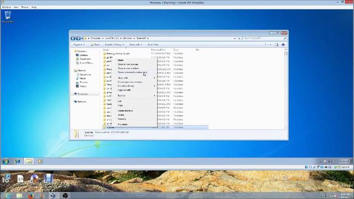
Task: Click the Explorer Forward navigation arrow
Action: [78, 38]
